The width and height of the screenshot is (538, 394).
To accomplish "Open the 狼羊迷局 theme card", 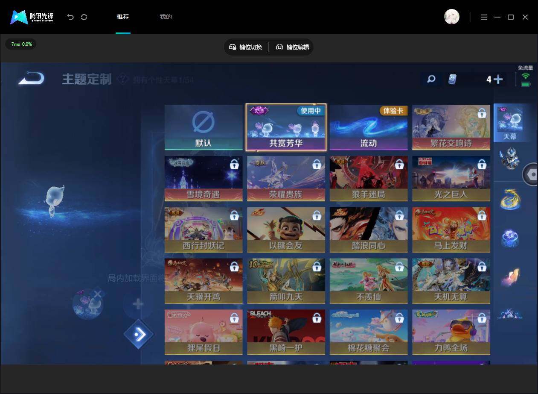I will (x=369, y=179).
